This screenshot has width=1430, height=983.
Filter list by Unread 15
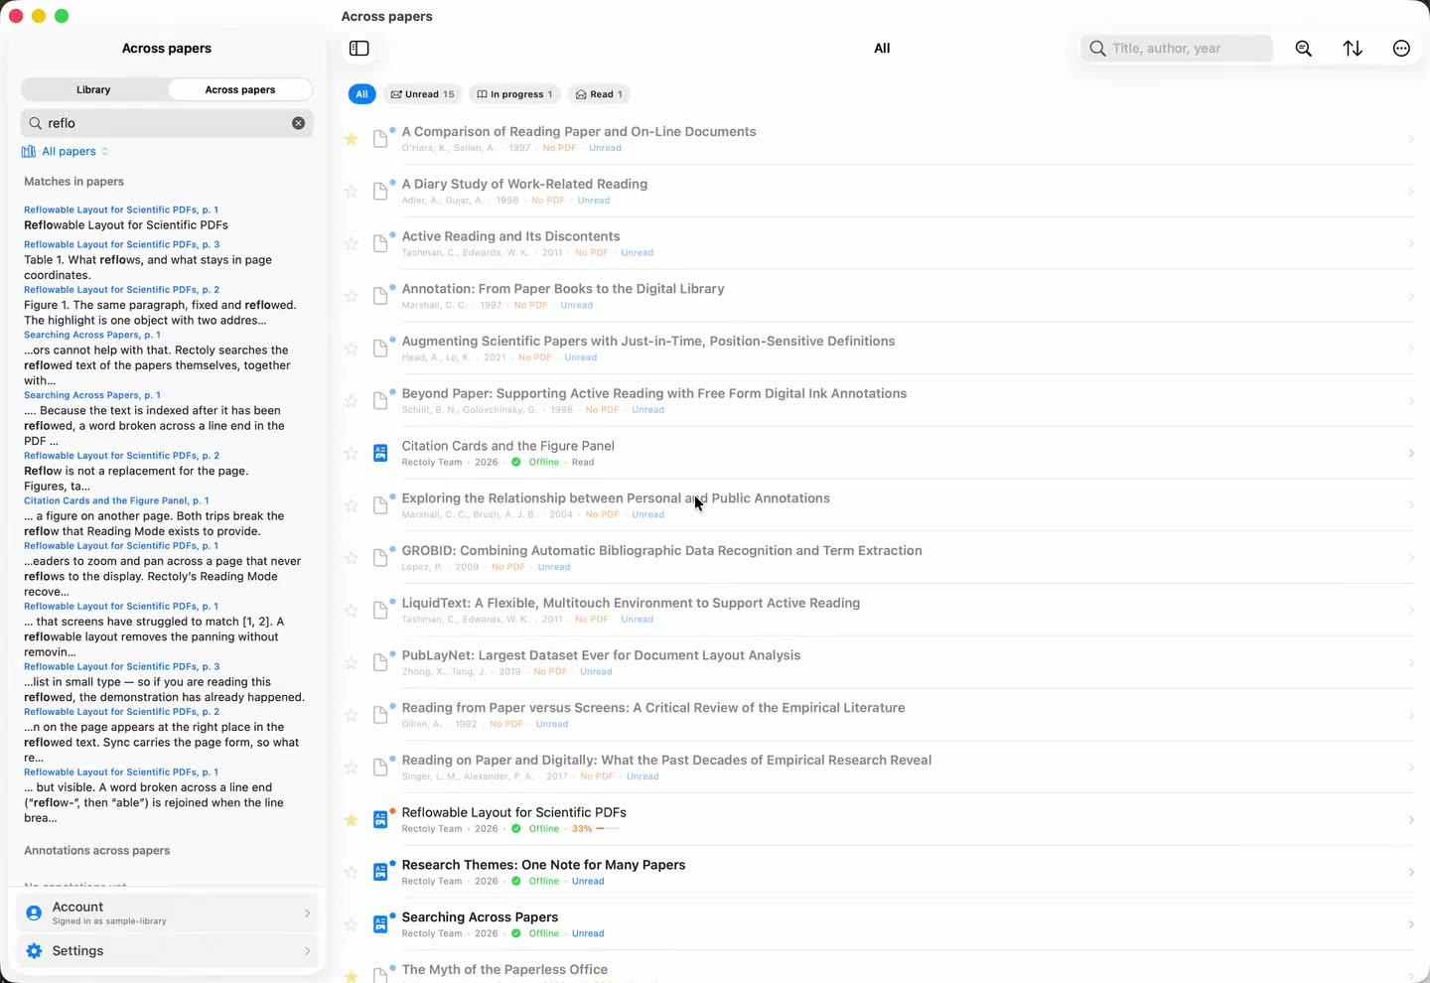[422, 94]
